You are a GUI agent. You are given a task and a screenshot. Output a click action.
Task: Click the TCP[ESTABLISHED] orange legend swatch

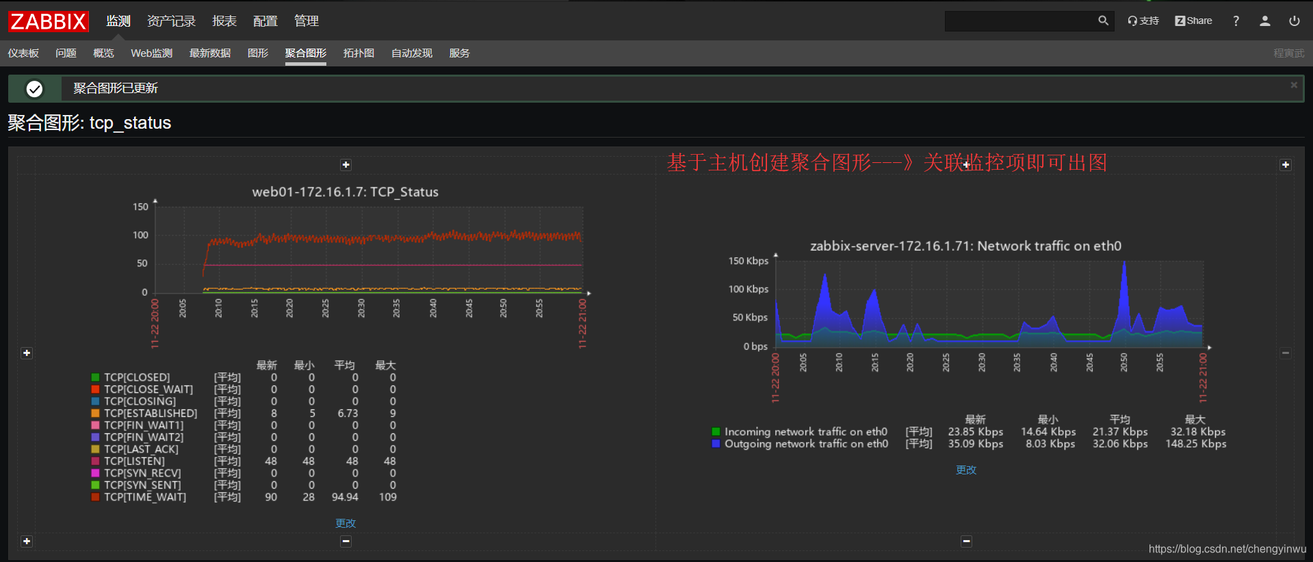(96, 413)
